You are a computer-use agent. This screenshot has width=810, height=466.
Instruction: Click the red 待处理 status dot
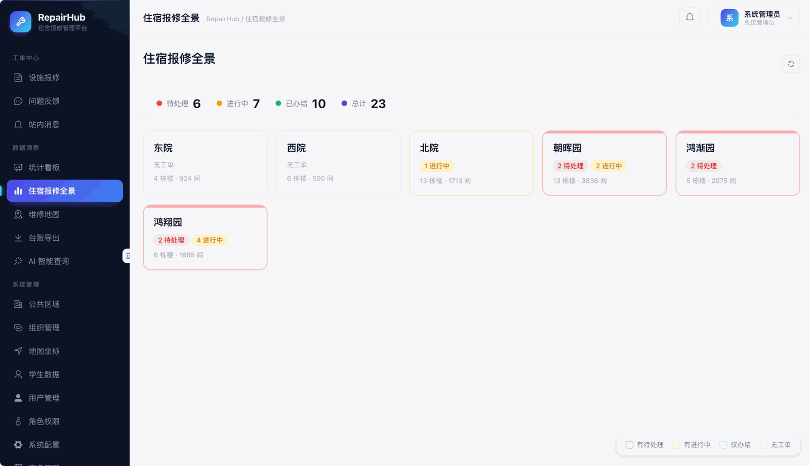[x=159, y=103]
